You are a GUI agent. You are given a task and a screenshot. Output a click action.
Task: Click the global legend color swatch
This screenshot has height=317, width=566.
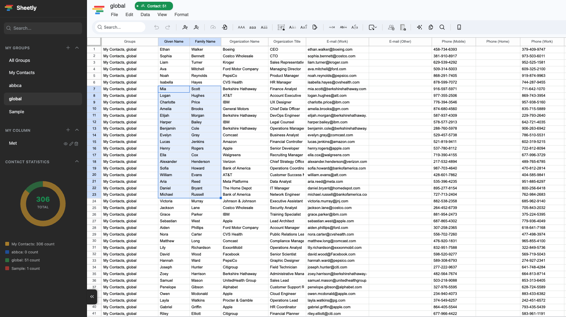point(6,260)
